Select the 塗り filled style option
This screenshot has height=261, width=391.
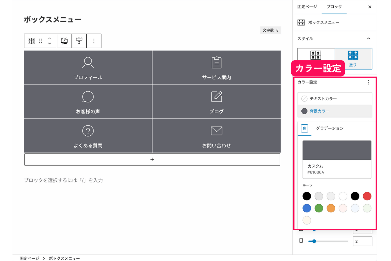(x=353, y=59)
